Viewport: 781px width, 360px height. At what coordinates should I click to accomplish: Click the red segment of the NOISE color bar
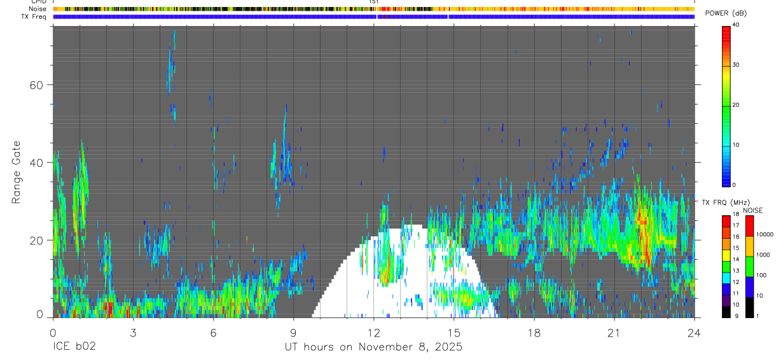pos(749,226)
